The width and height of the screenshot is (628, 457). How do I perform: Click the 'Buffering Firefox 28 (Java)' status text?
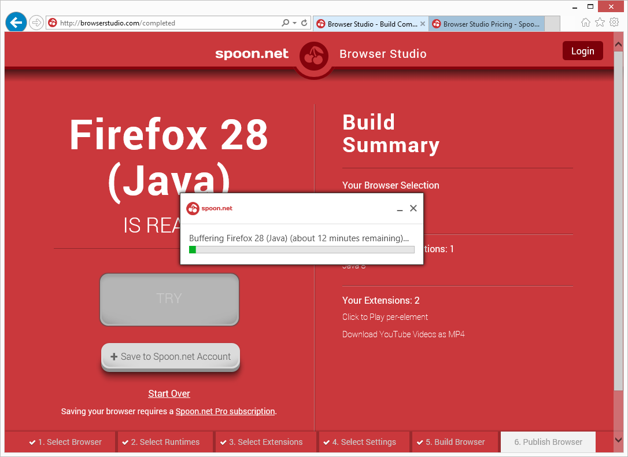click(x=299, y=238)
